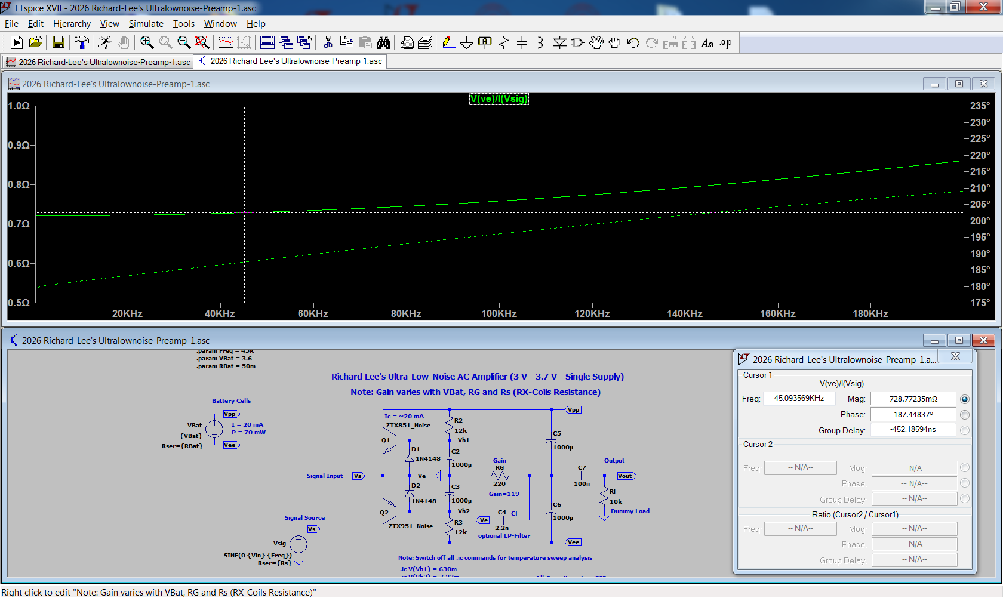Click the Cursor 1 Mag value field
The height and width of the screenshot is (598, 1003).
click(913, 399)
